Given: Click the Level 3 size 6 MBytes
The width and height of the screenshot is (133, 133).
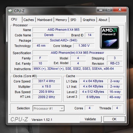Looking at the screenshot, I should pyautogui.click(x=93, y=97).
